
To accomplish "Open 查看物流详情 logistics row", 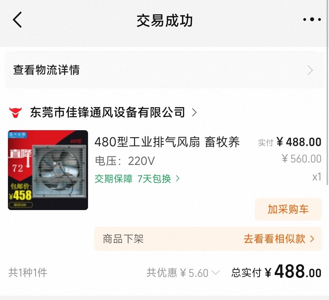I will coord(164,70).
